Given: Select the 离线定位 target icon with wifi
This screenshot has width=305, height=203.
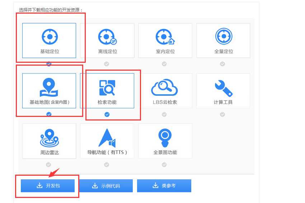Looking at the screenshot, I should (x=107, y=37).
